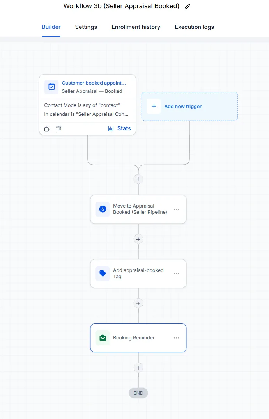The width and height of the screenshot is (269, 419).
Task: Click the 'In calendar is "Seller Appraisal Con...' filter
Action: (x=86, y=114)
